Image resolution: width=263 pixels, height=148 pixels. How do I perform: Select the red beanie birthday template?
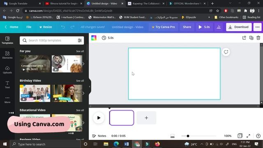[x=67, y=93]
